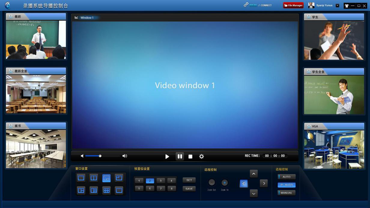Screen dimensions: 370x208
Task: Click the skin (t-shirt) theme icon
Action: point(347,6)
